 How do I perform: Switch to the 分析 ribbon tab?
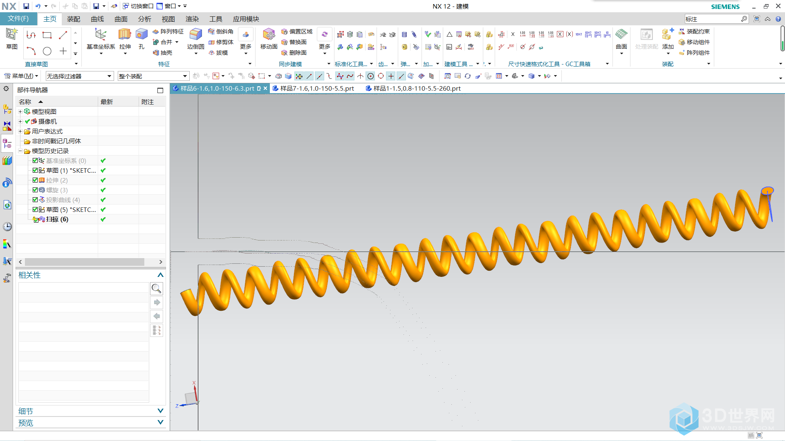[144, 19]
